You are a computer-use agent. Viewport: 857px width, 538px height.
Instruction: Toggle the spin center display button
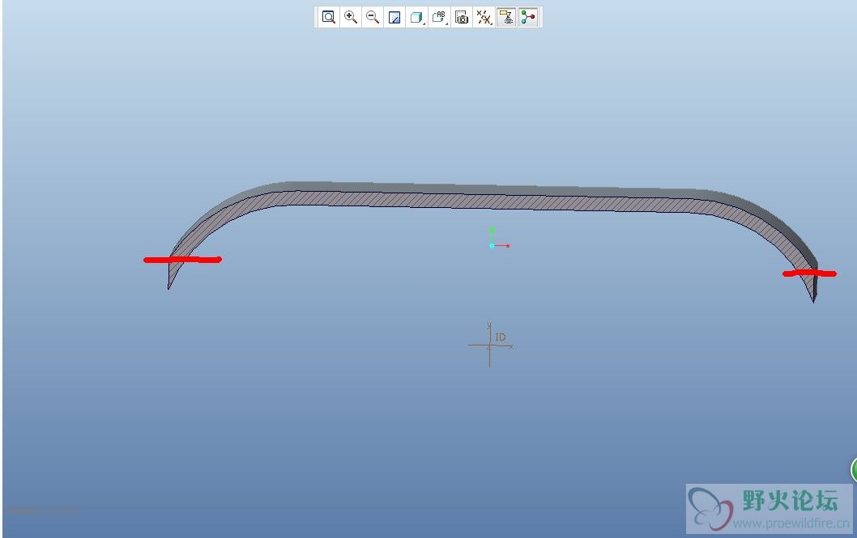click(x=528, y=17)
